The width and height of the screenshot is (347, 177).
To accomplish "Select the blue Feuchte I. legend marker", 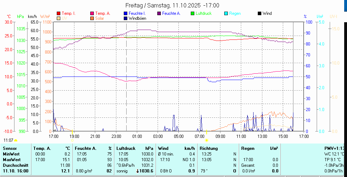I will pyautogui.click(x=126, y=13).
